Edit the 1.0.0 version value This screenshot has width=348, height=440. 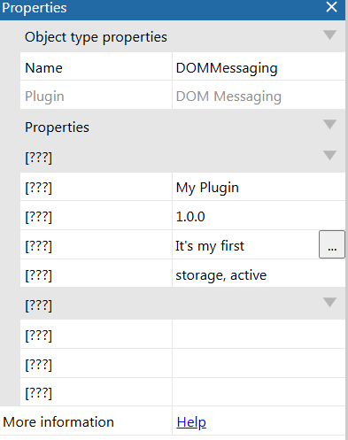pos(259,216)
